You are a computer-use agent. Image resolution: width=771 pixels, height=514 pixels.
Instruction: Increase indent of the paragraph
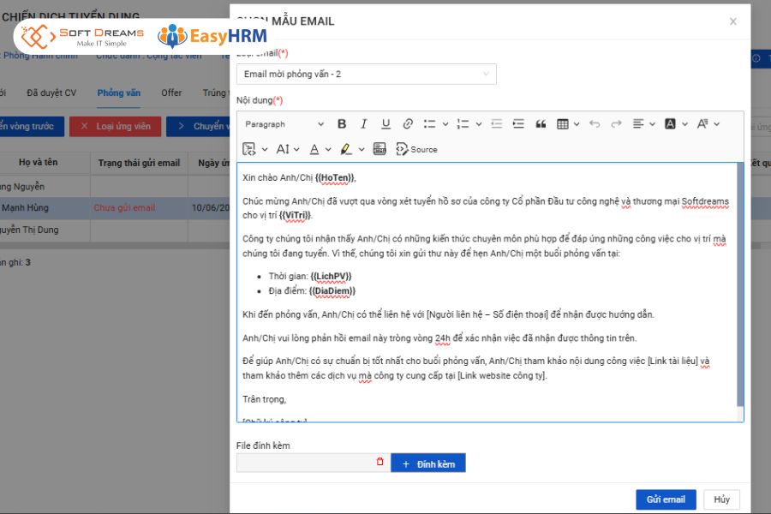(x=518, y=124)
